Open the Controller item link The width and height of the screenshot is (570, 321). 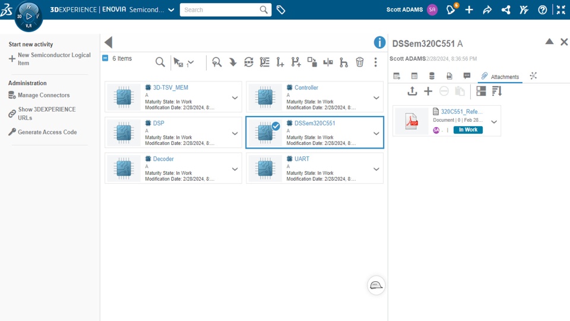(306, 87)
